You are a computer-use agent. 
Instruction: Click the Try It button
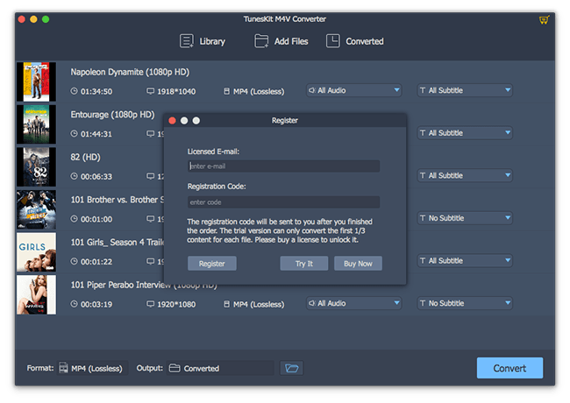pyautogui.click(x=304, y=264)
